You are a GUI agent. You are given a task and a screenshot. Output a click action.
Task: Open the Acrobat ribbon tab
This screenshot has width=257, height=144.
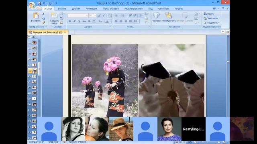[178, 8]
